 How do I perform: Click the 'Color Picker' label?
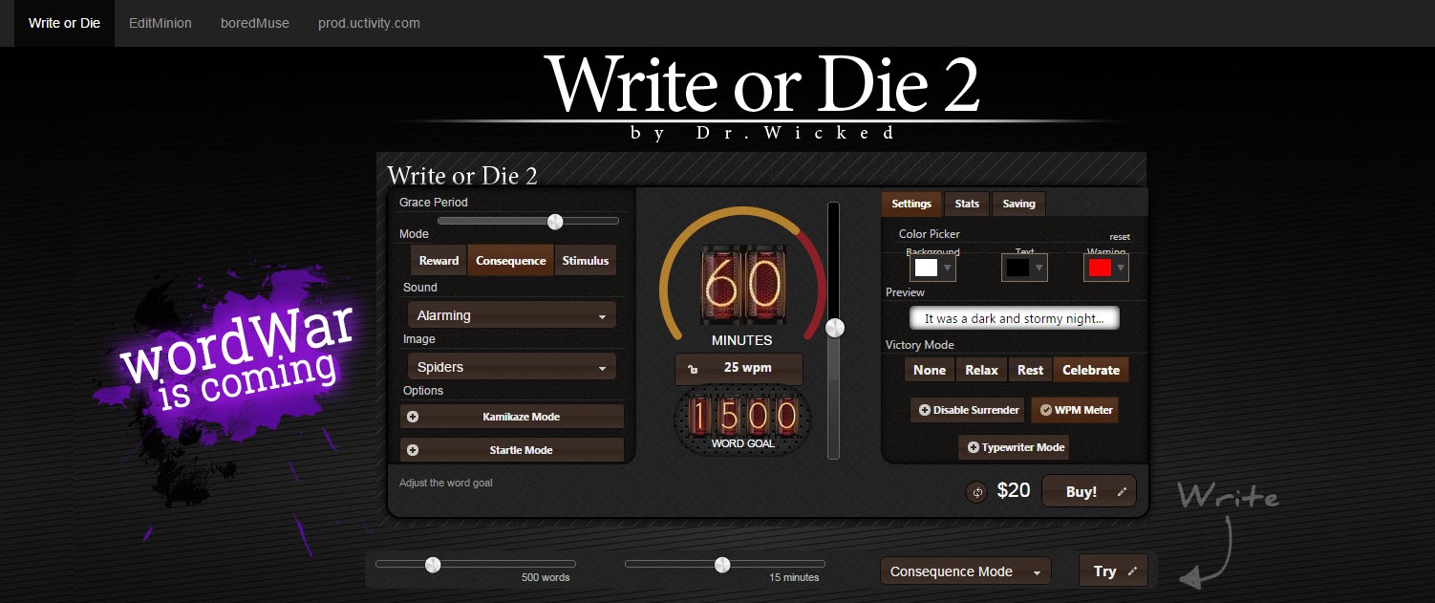[930, 233]
